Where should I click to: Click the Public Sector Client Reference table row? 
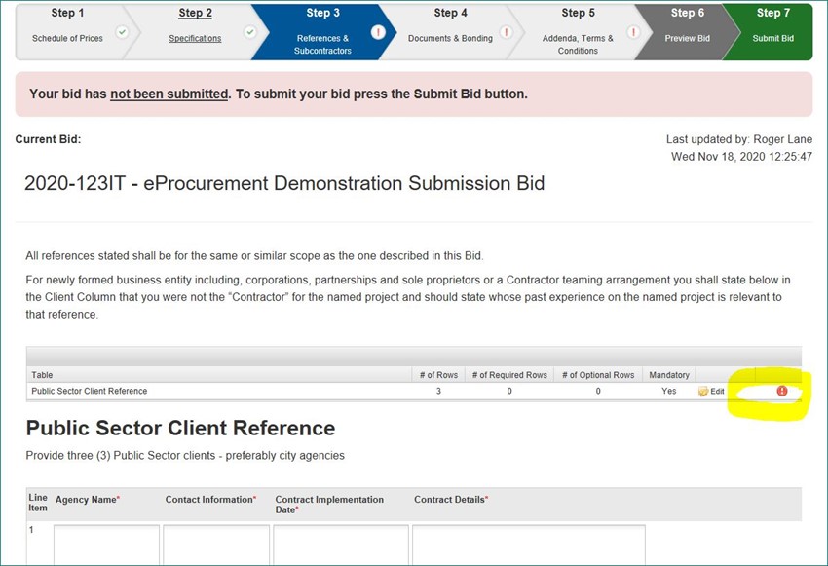[x=414, y=392]
